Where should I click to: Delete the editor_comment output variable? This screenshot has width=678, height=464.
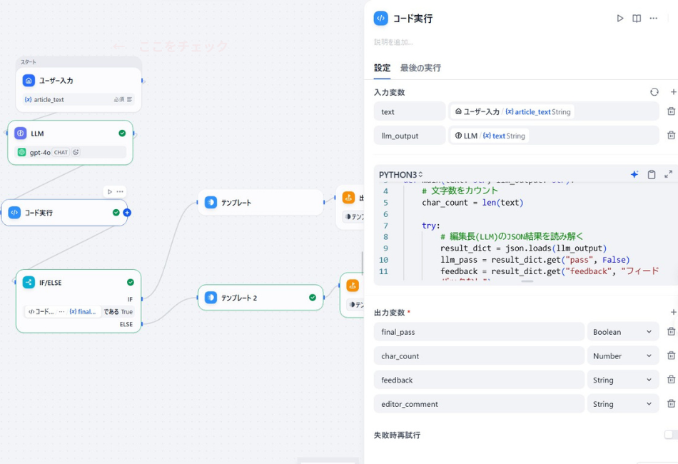click(x=672, y=403)
